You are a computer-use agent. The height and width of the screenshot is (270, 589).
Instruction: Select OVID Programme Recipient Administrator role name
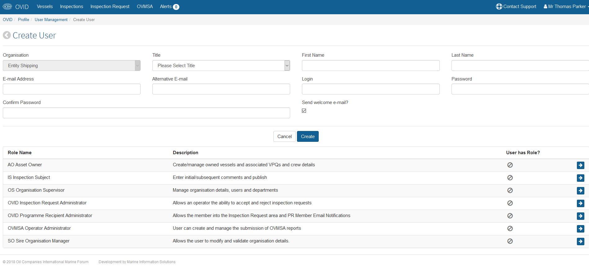click(50, 216)
